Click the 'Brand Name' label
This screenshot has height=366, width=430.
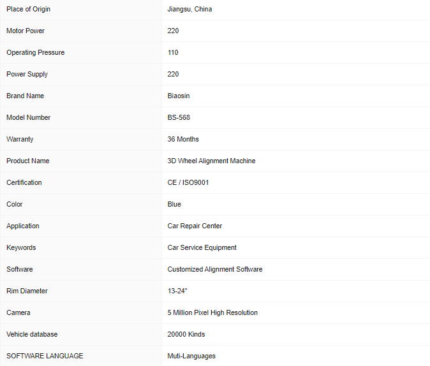click(25, 96)
